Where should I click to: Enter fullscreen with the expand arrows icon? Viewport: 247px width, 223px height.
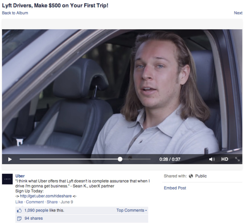pyautogui.click(x=237, y=159)
